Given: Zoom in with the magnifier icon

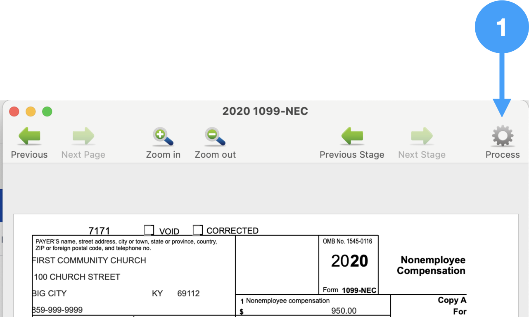Looking at the screenshot, I should (x=163, y=137).
